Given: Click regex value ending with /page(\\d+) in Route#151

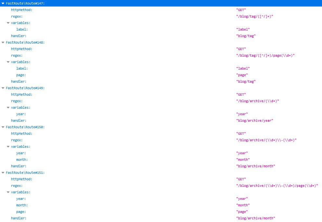Looking at the screenshot, I should coord(277,186).
